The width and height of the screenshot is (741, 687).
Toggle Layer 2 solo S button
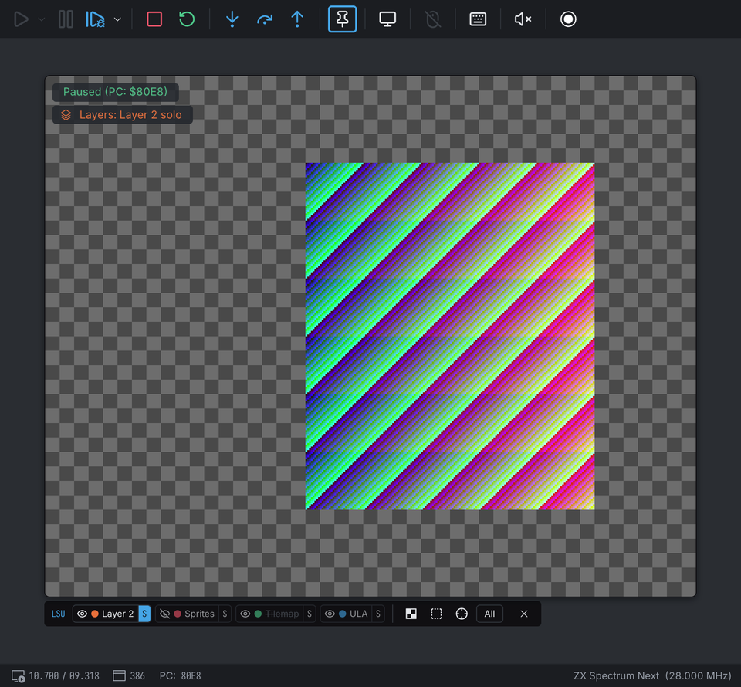[144, 614]
